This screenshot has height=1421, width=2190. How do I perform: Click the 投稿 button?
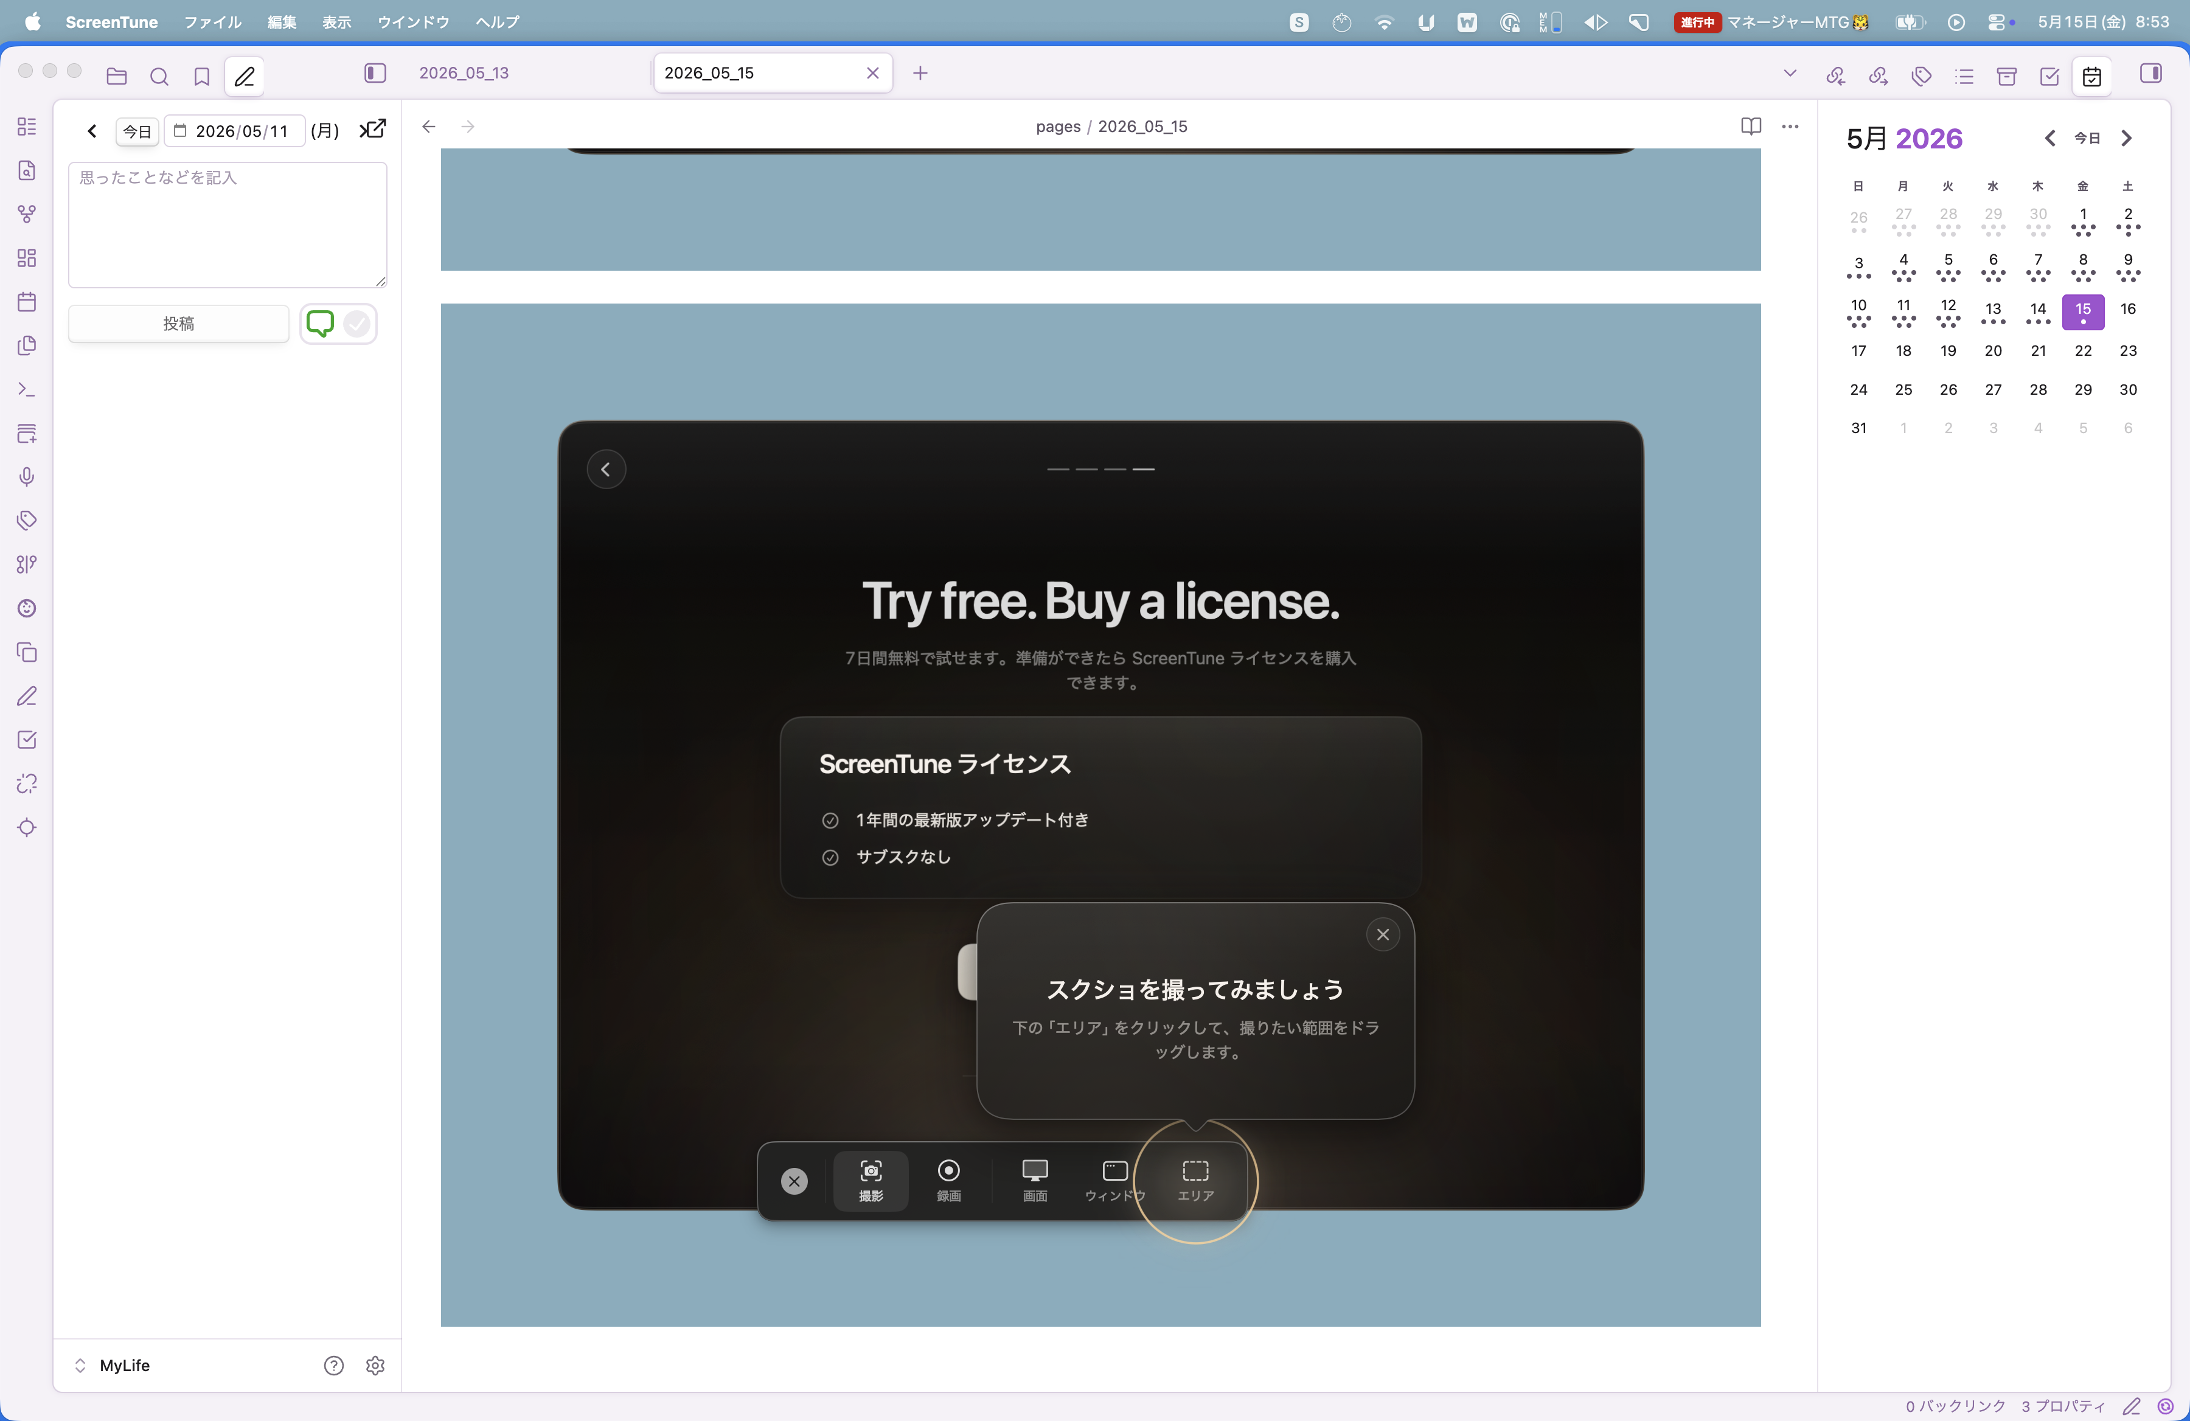point(178,324)
